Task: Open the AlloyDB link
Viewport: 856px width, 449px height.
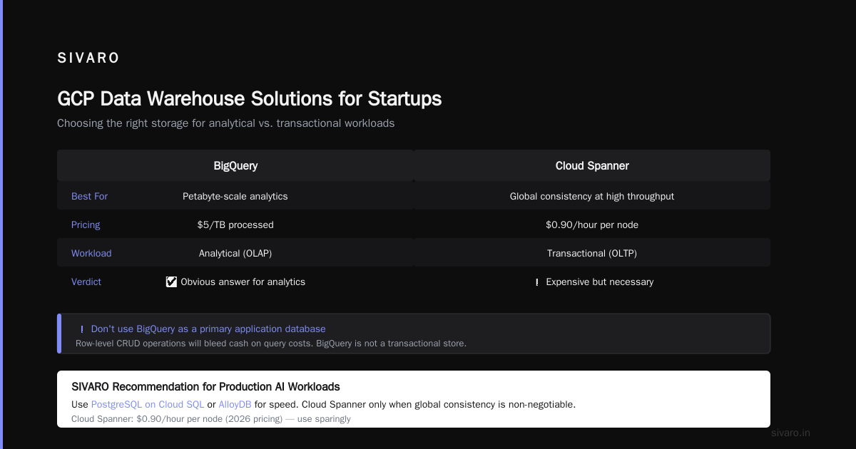Action: pos(235,404)
